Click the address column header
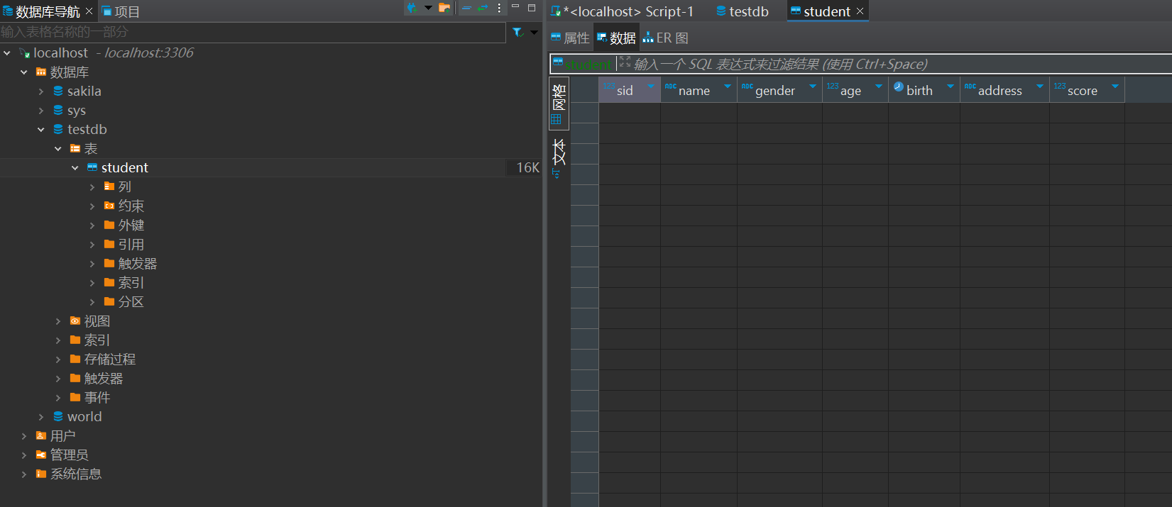Screen dimensions: 1172x507 (1004, 90)
